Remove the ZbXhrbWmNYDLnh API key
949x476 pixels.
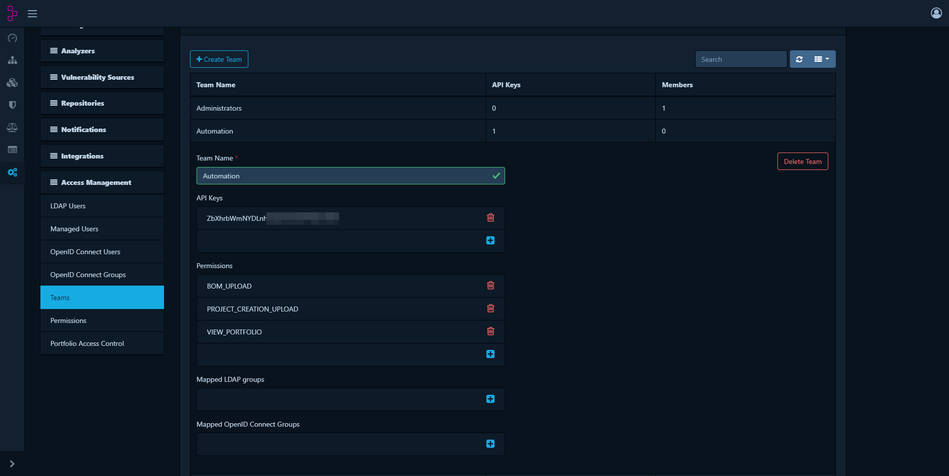point(490,218)
